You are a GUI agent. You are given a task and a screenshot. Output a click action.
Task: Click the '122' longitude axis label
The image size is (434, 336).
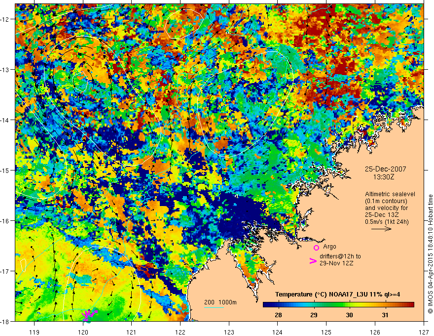click(180, 332)
